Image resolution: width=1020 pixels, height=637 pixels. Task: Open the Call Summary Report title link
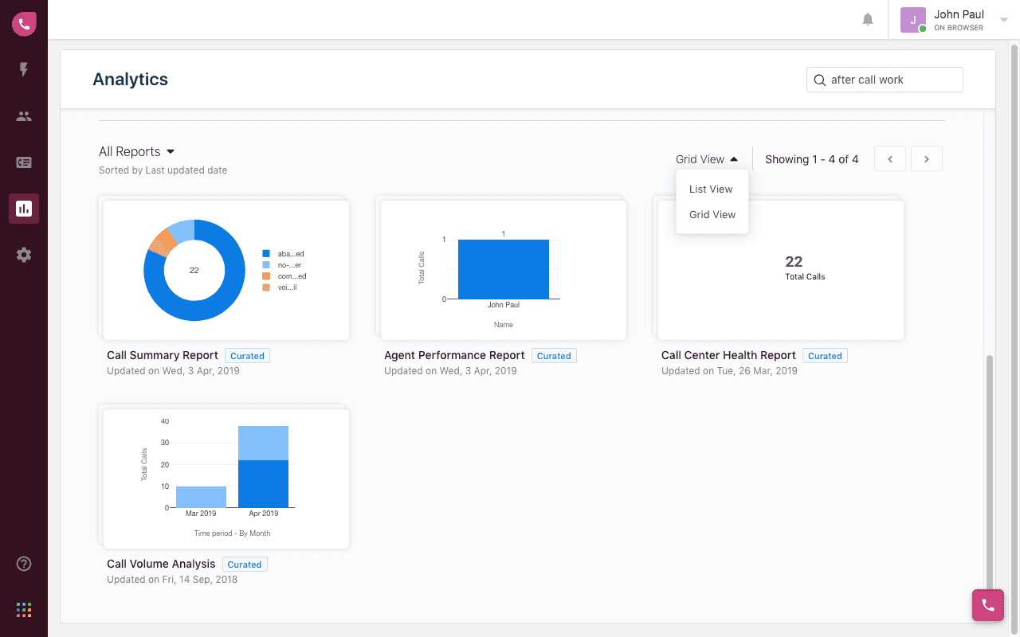[x=163, y=355]
